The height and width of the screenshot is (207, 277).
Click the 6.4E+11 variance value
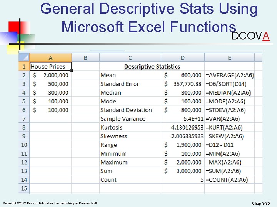[183, 118]
